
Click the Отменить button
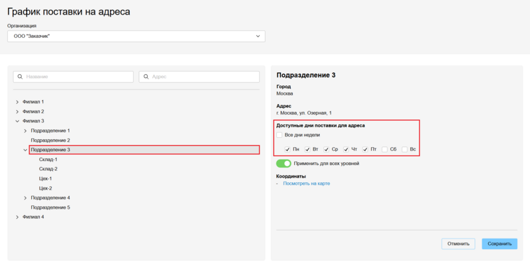pyautogui.click(x=458, y=244)
